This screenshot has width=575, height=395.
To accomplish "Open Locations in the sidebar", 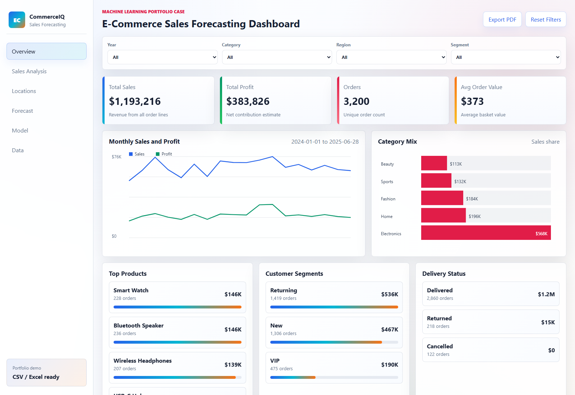I will click(46, 91).
